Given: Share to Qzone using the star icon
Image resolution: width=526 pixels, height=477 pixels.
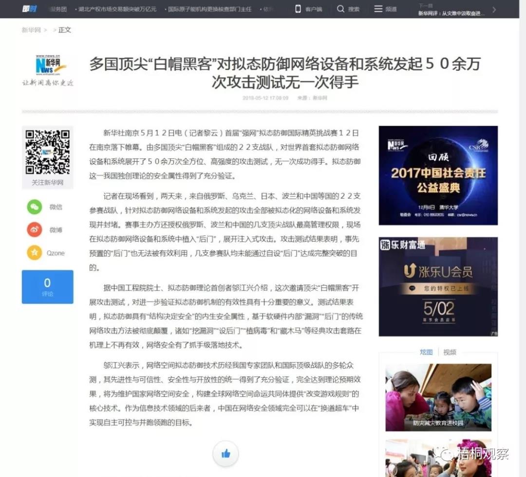Looking at the screenshot, I should pos(34,252).
